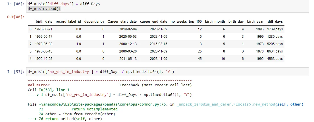
Task: Click the red ValueError text in traceback
Action: click(39, 85)
